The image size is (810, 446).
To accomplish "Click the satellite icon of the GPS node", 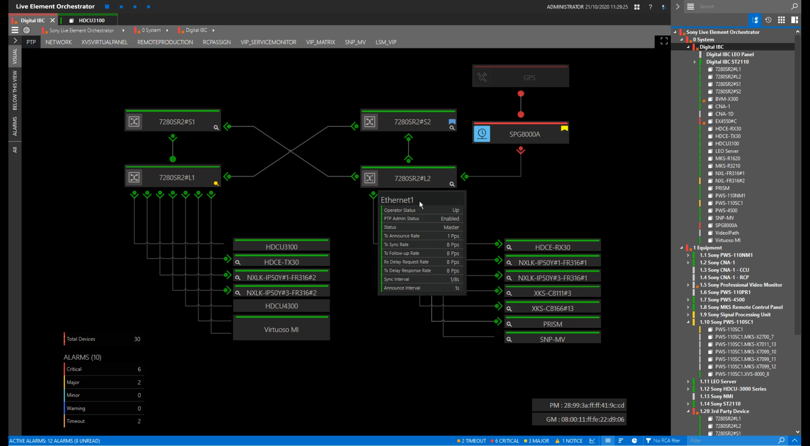I will click(482, 77).
